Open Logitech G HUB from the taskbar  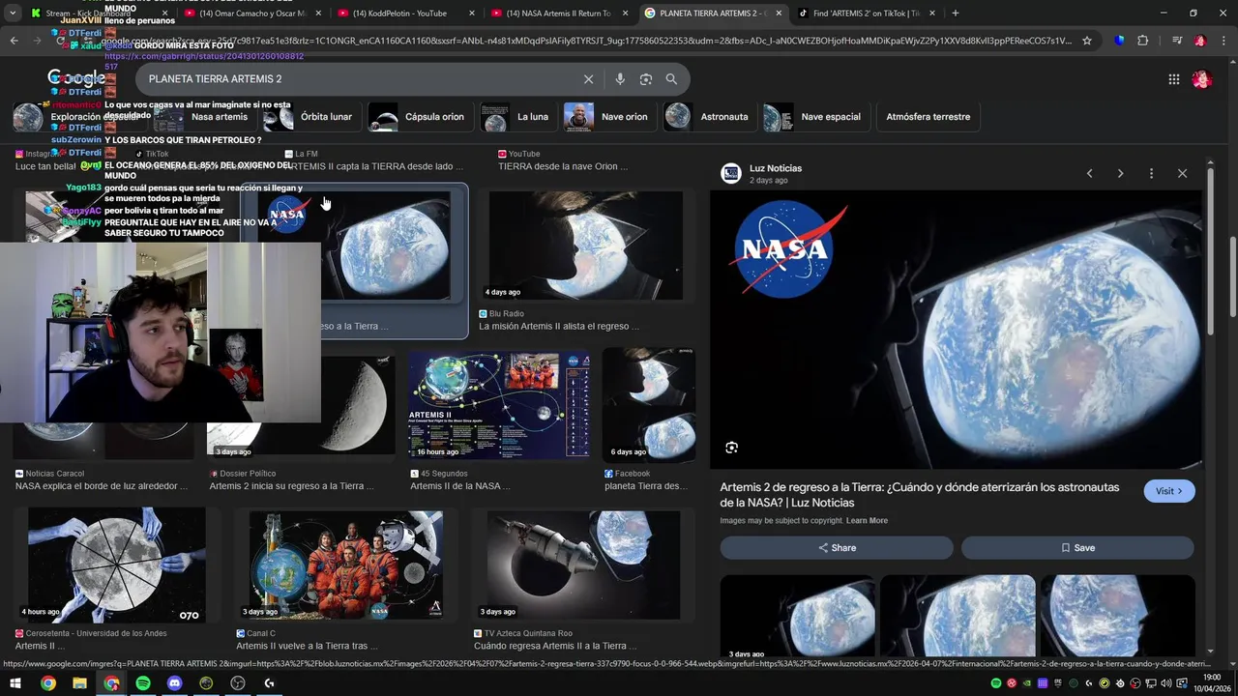pyautogui.click(x=269, y=683)
